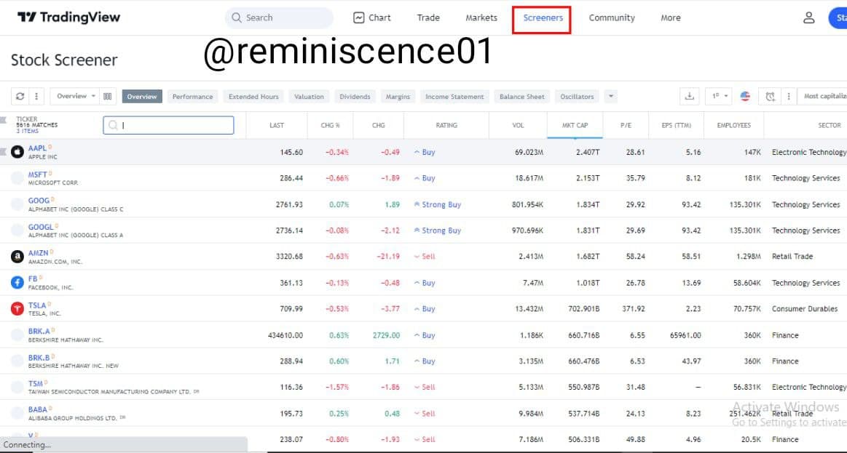The image size is (847, 453).
Task: Focus the ticker search input field
Action: [x=168, y=125]
